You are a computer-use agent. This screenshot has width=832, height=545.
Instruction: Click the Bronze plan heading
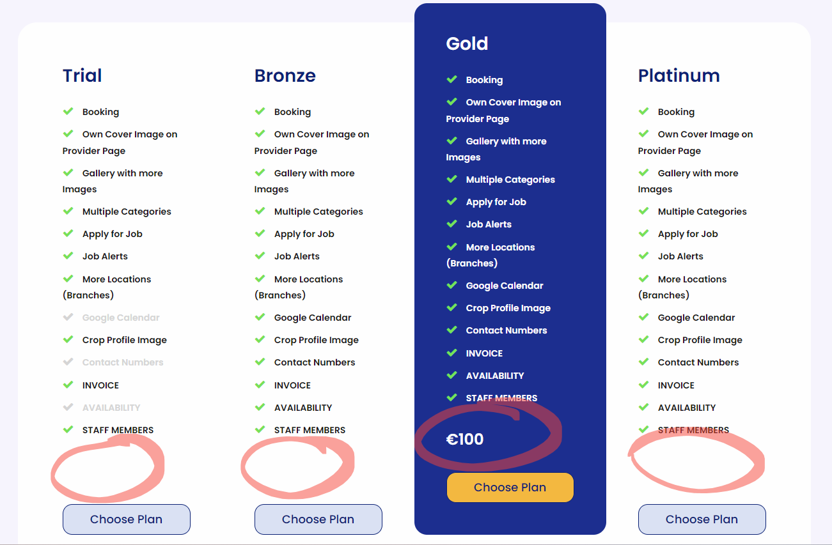[285, 75]
